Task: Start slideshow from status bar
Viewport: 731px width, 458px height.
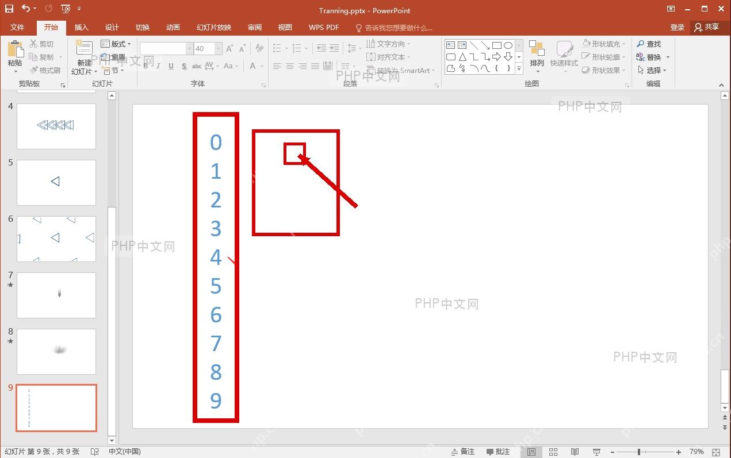Action: (x=596, y=452)
